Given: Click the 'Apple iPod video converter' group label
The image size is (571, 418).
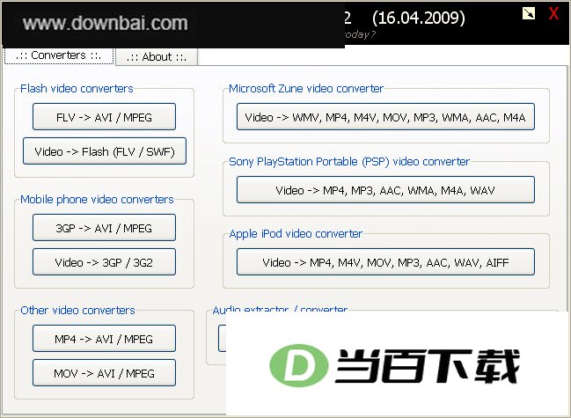Looking at the screenshot, I should click(296, 234).
